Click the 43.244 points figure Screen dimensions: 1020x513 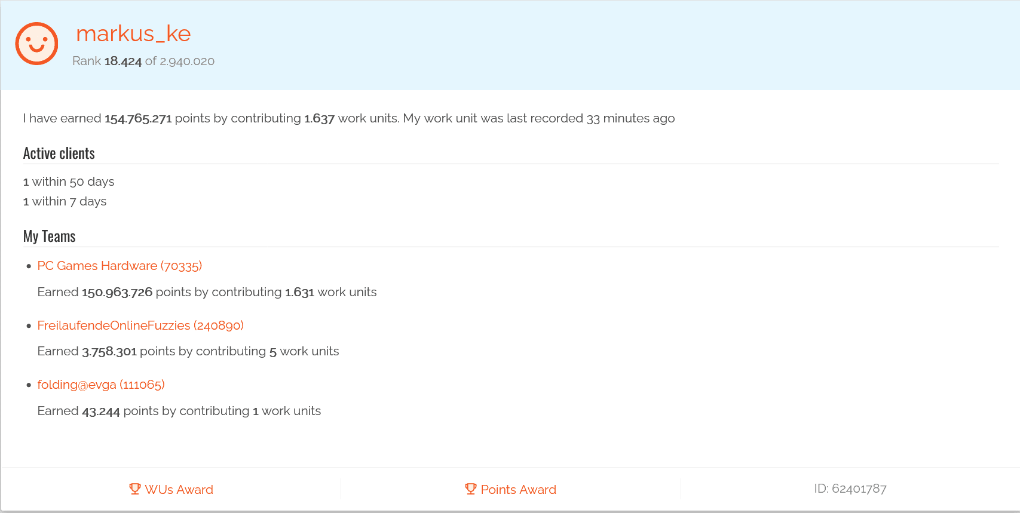click(101, 411)
